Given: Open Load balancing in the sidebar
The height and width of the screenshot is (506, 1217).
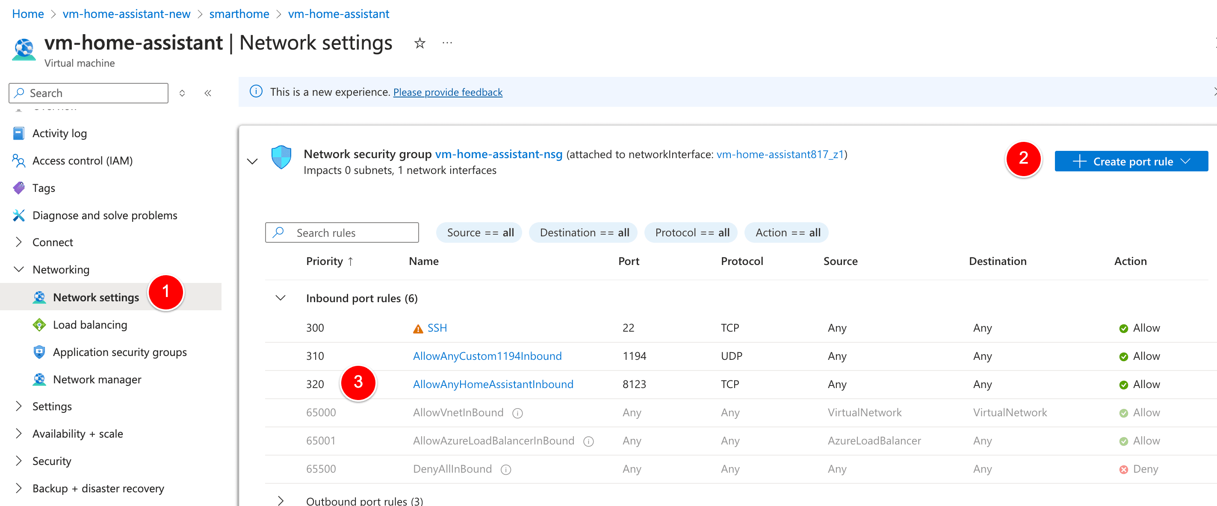Looking at the screenshot, I should tap(90, 325).
